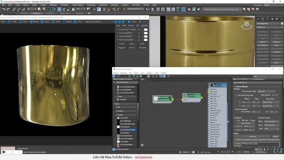Click the Toggle all button in LightMix
Image resolution: width=284 pixels, height=160 pixels.
(x=122, y=48)
